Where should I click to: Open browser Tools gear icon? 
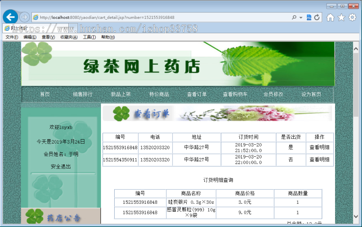[x=352, y=17]
